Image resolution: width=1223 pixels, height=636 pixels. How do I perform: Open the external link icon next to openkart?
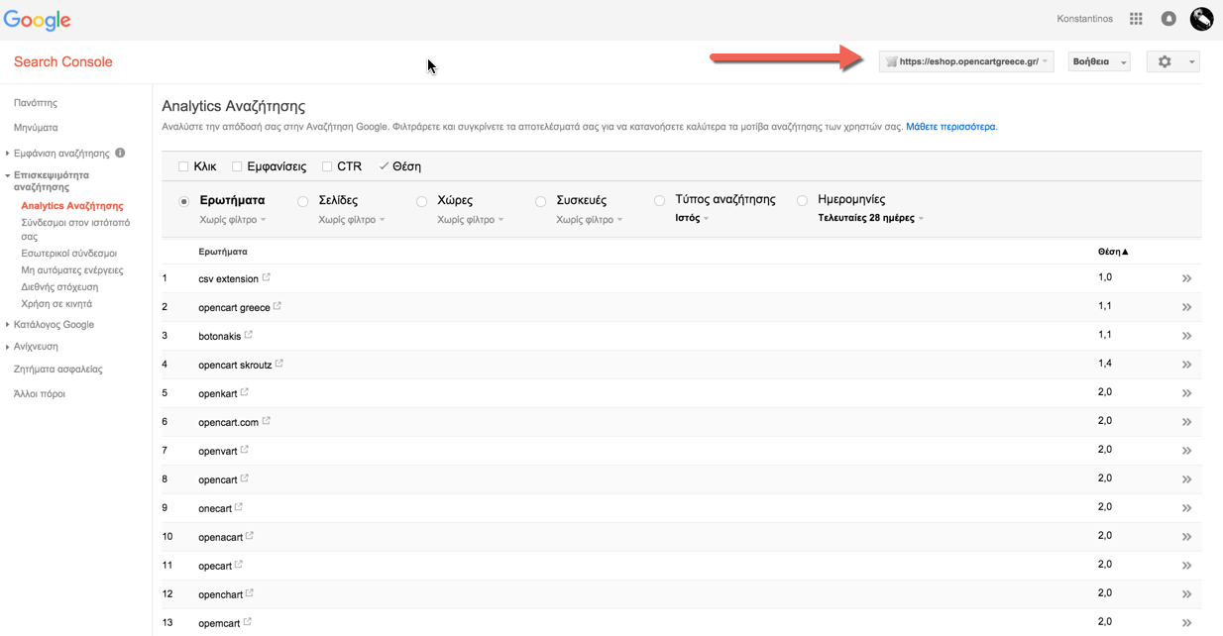coord(245,392)
